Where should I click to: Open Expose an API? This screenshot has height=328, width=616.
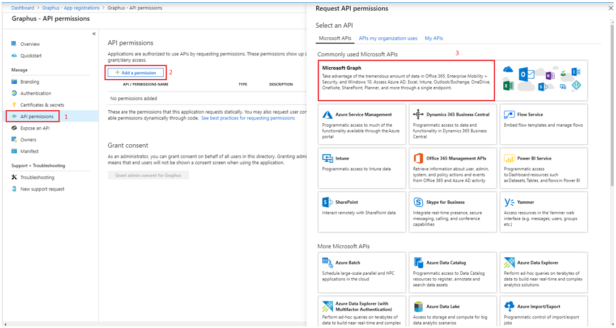coord(35,128)
